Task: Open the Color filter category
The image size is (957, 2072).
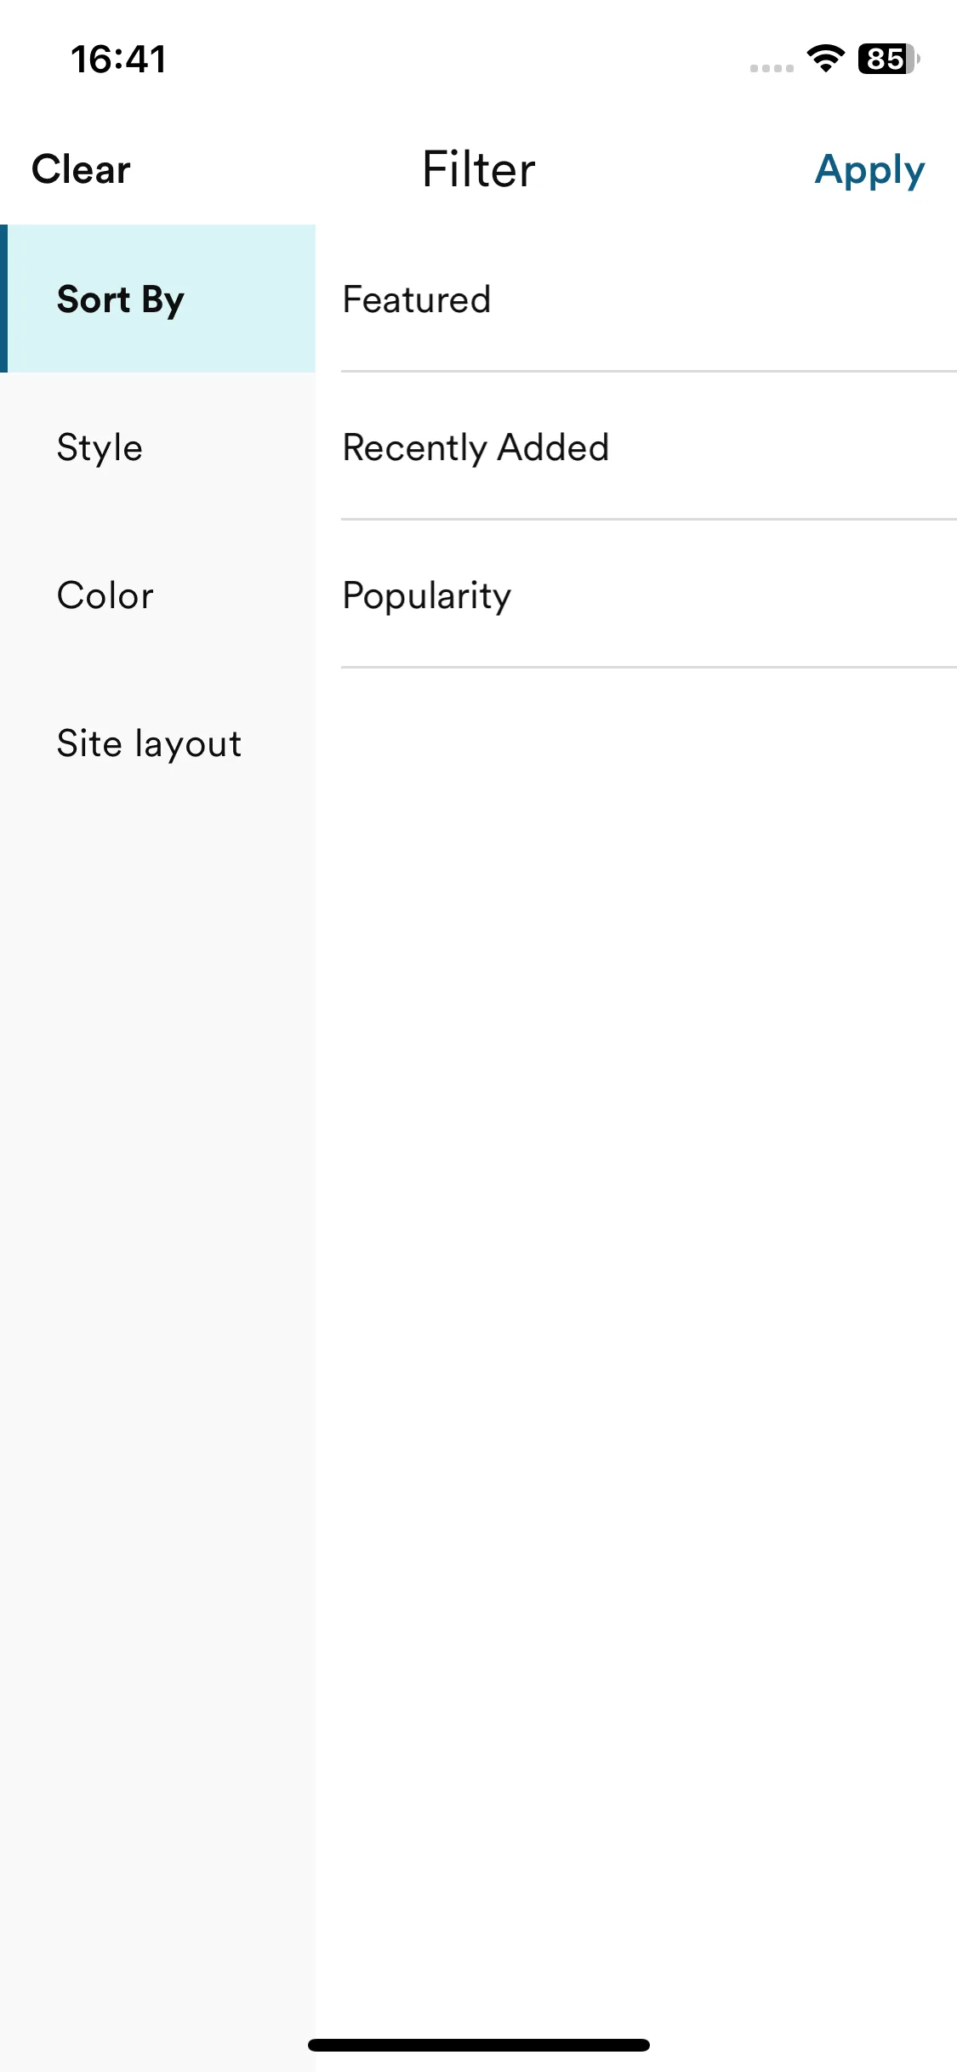Action: [158, 595]
